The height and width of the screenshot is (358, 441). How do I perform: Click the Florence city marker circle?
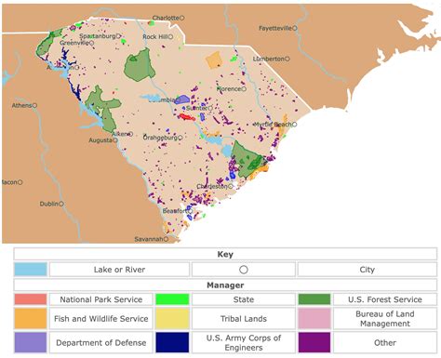pos(244,89)
